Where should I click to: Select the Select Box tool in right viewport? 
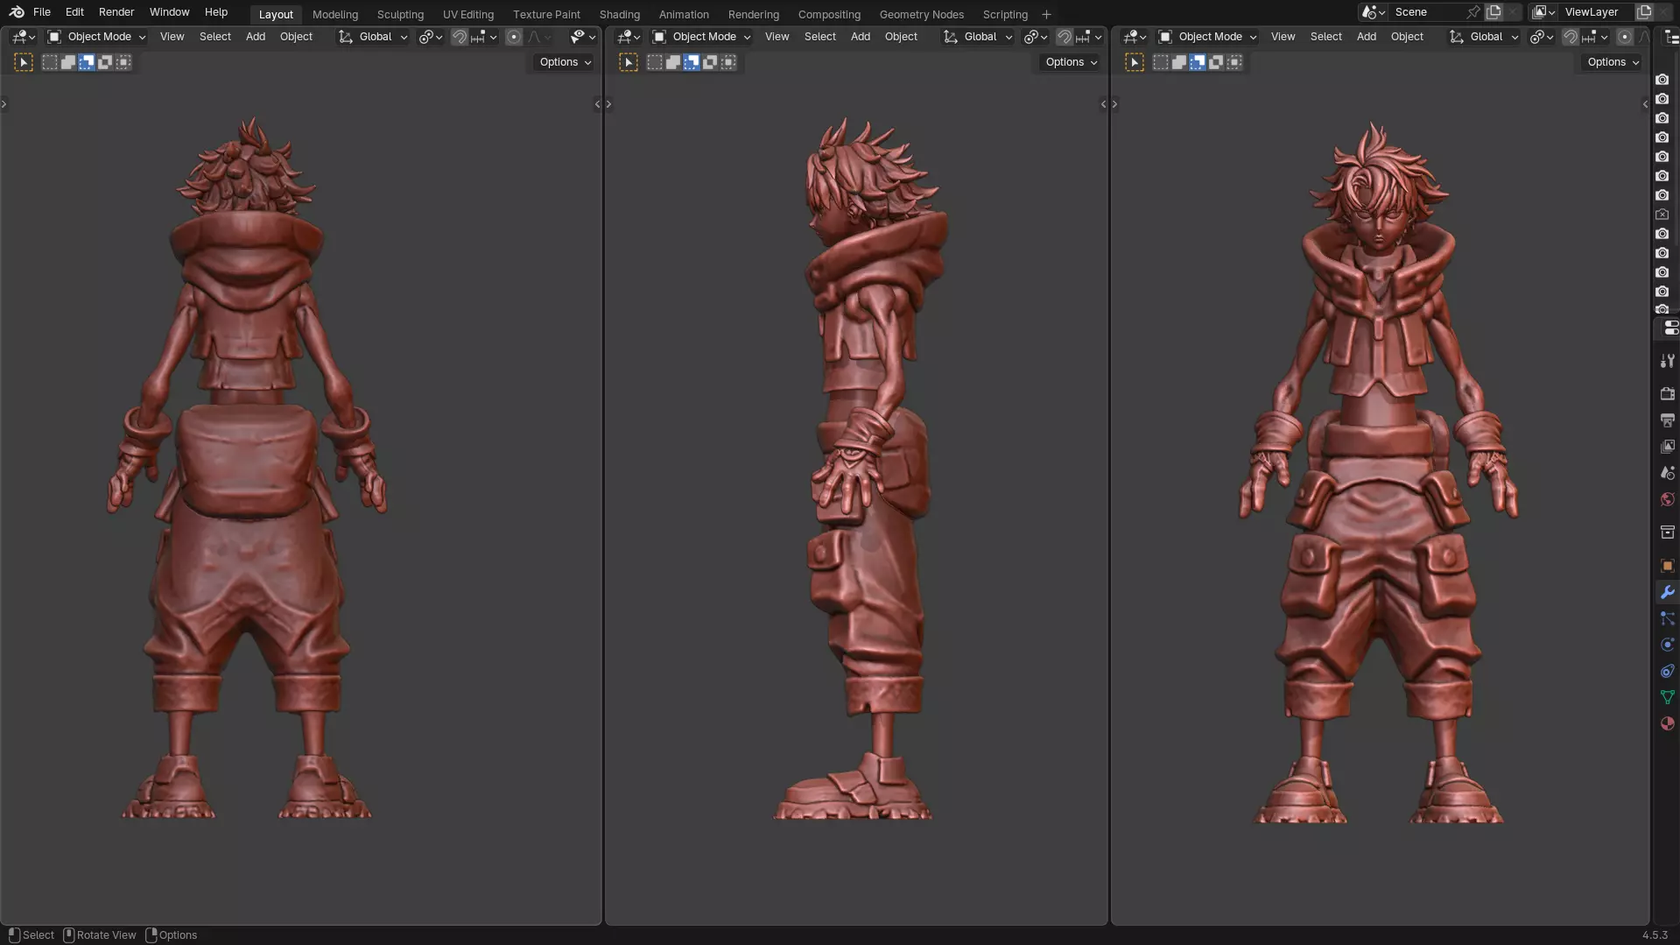[1135, 62]
